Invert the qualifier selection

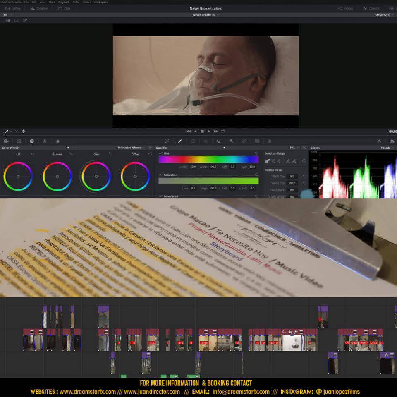coord(304,161)
